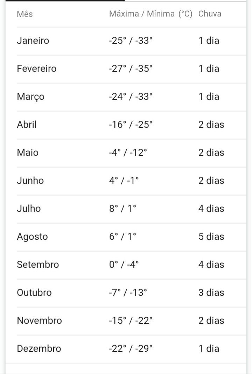
Task: Select the Dezembro row label
Action: point(39,349)
